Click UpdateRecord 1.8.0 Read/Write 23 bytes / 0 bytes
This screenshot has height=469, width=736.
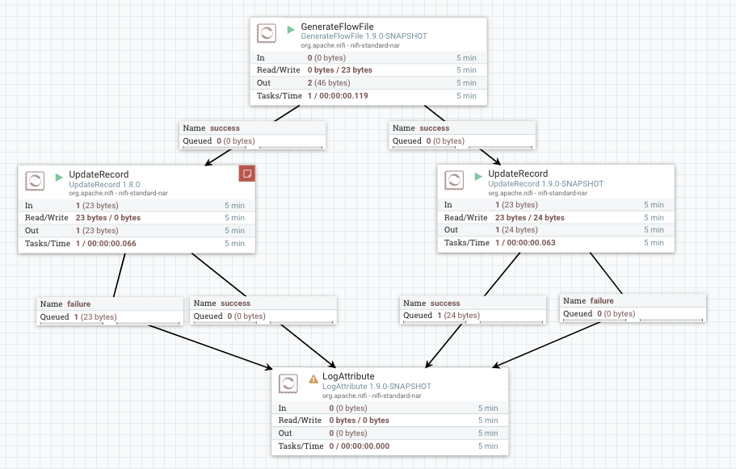[137, 218]
